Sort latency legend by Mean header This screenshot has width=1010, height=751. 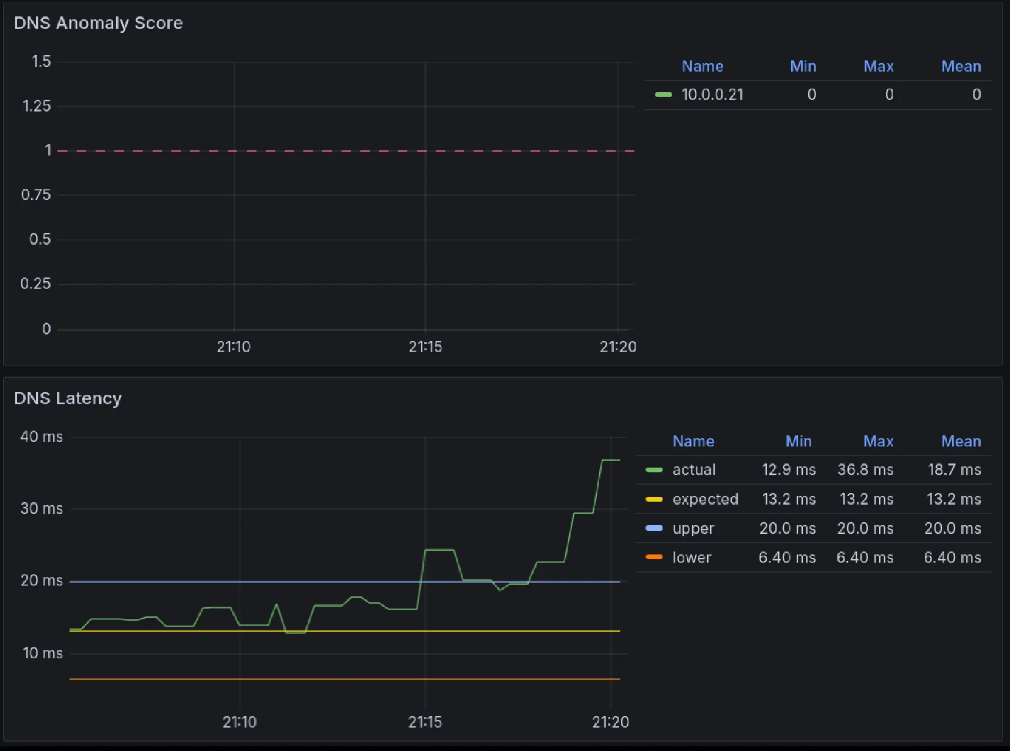[x=961, y=441]
